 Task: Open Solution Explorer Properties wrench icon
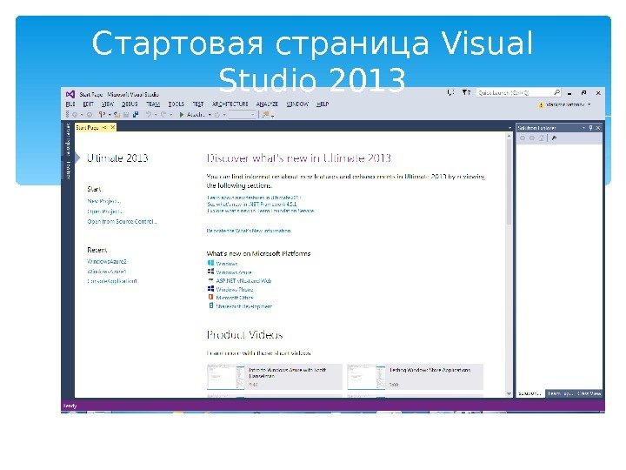click(554, 138)
